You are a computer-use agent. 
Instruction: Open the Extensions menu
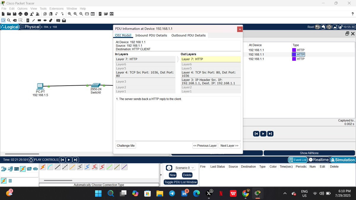click(x=56, y=9)
